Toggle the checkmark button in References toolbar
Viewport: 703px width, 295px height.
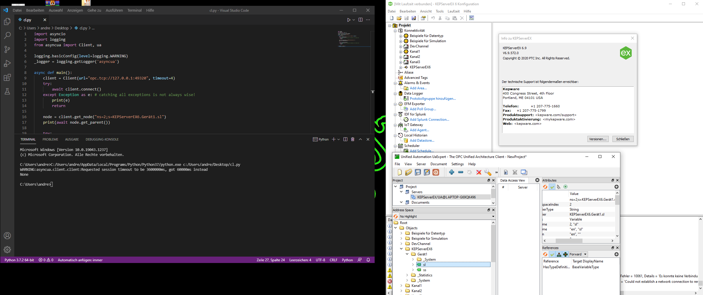point(552,254)
